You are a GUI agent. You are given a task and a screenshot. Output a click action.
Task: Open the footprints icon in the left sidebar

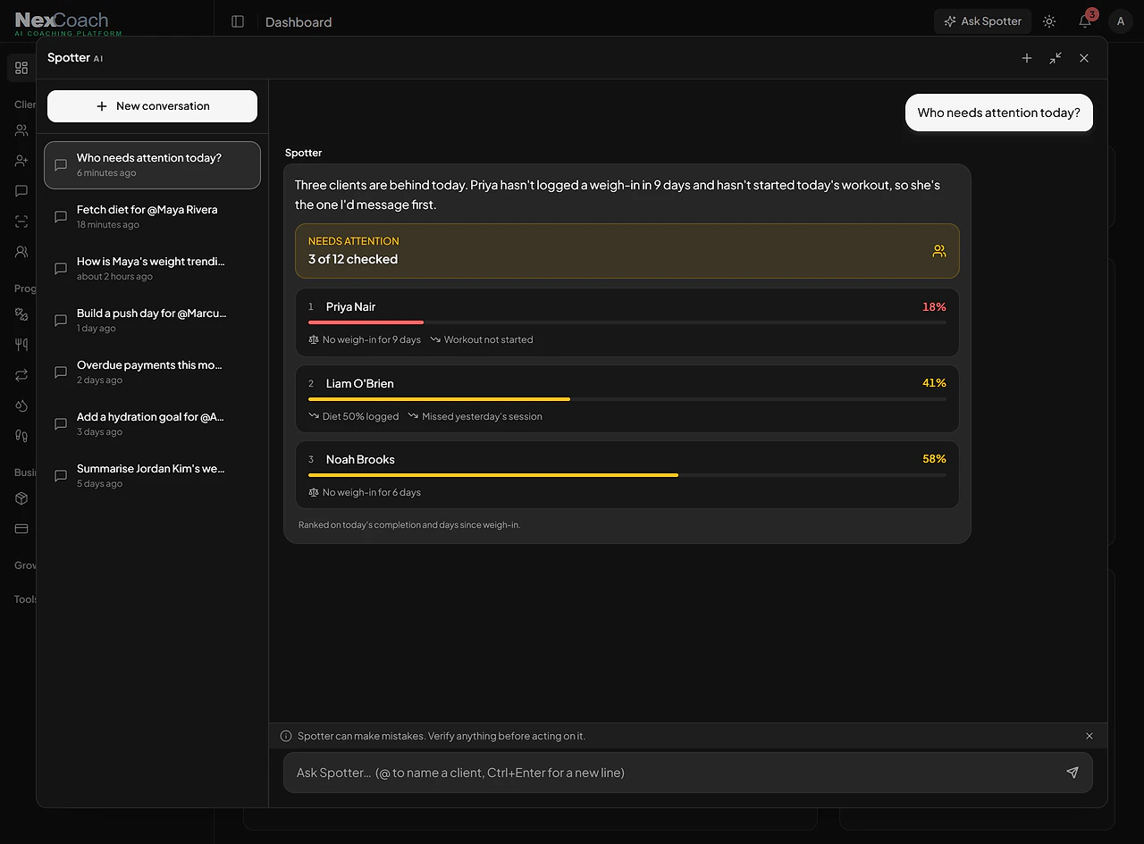[21, 436]
